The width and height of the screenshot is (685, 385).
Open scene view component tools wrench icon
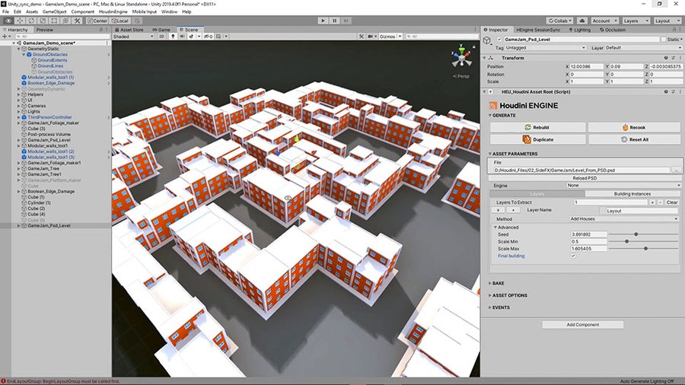[362, 37]
